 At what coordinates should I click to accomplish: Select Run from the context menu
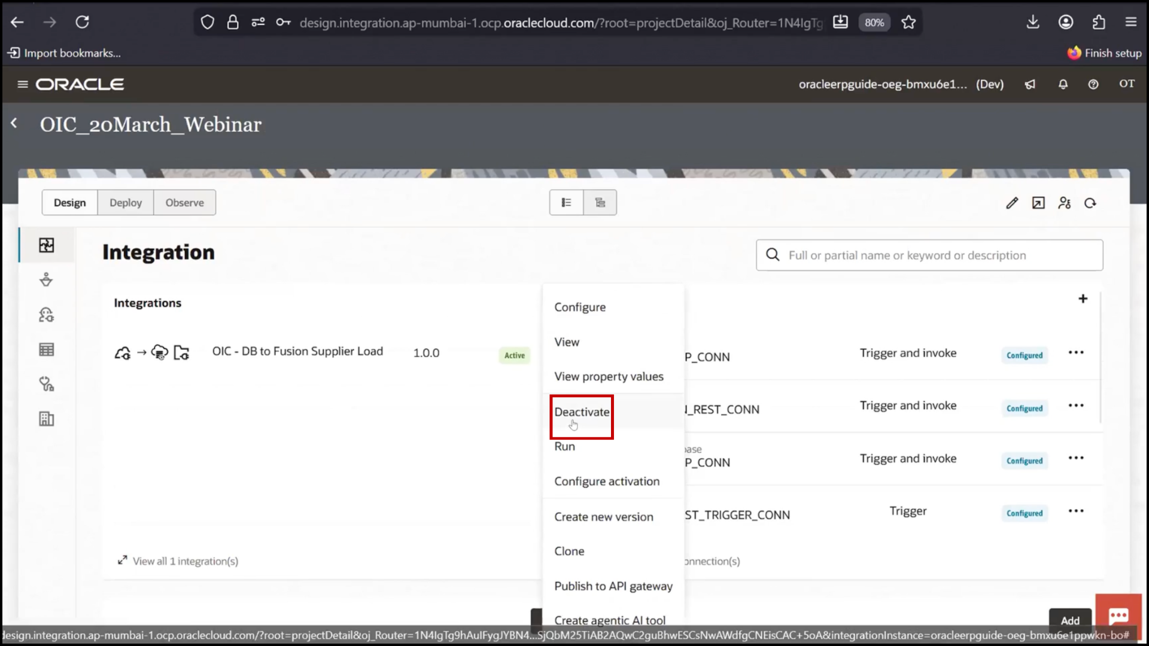pos(613,446)
